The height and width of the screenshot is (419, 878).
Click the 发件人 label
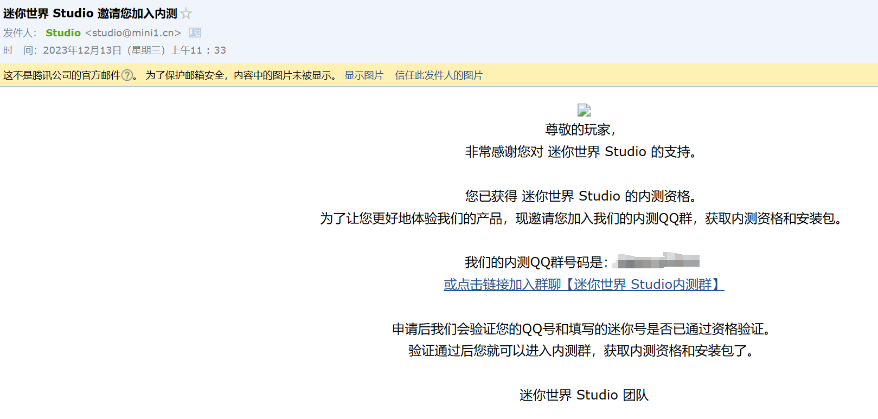pyautogui.click(x=18, y=33)
